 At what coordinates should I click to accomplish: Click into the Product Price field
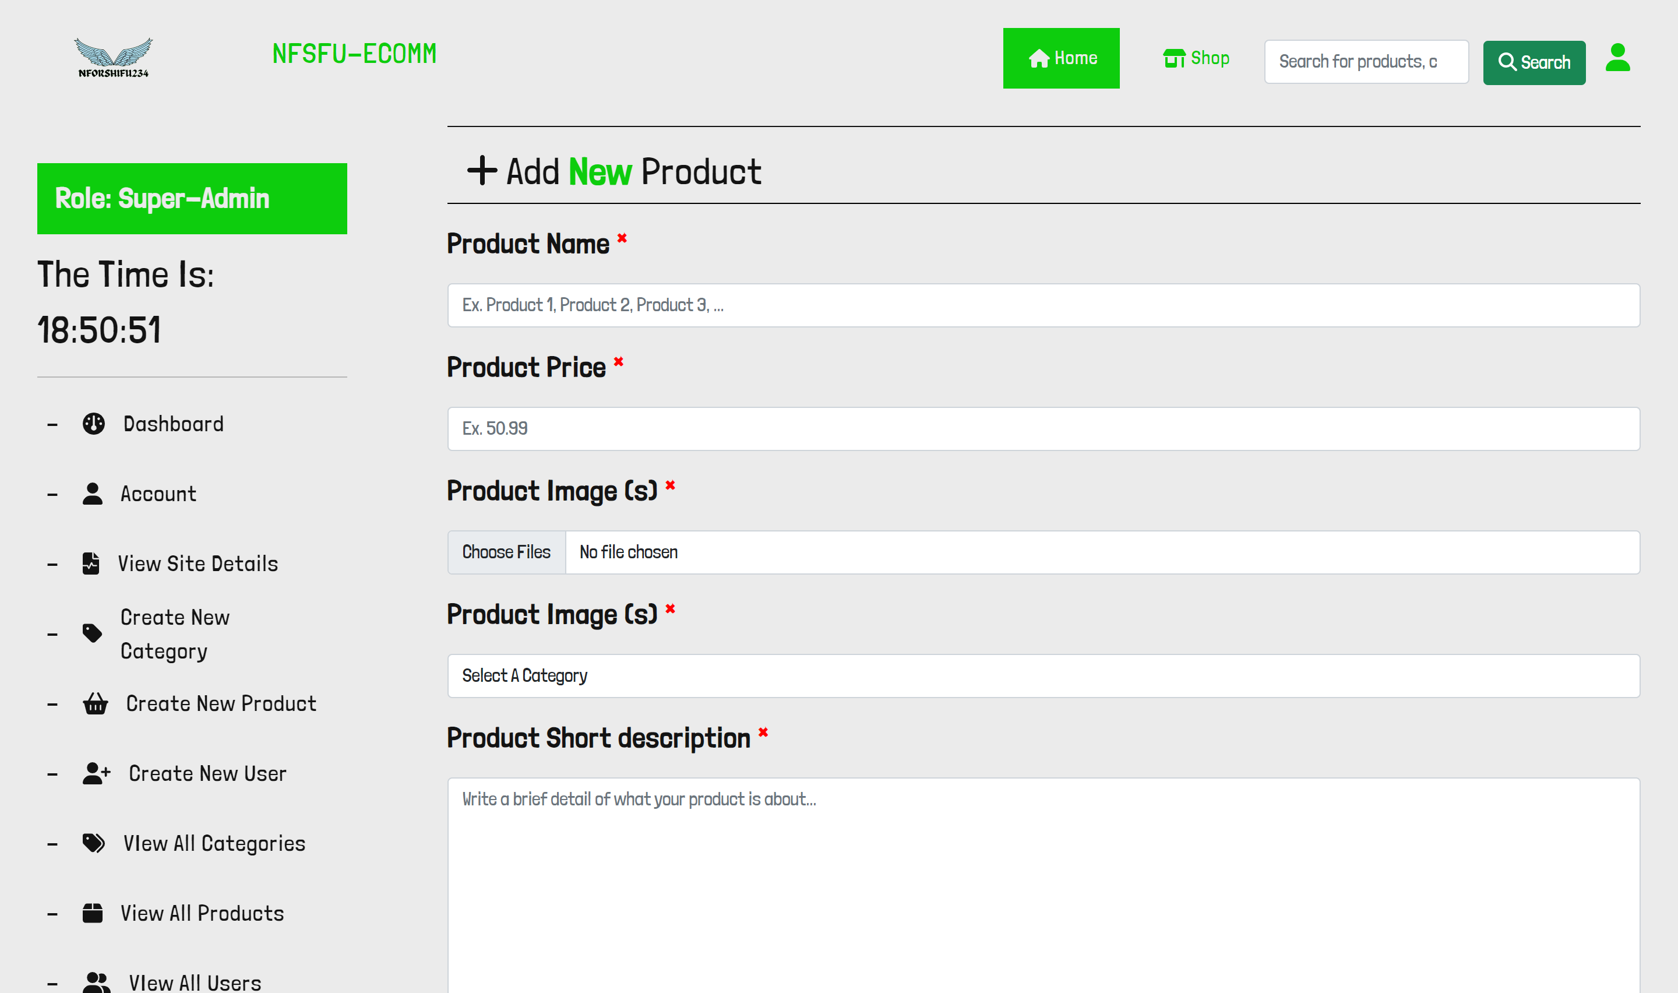click(1044, 429)
